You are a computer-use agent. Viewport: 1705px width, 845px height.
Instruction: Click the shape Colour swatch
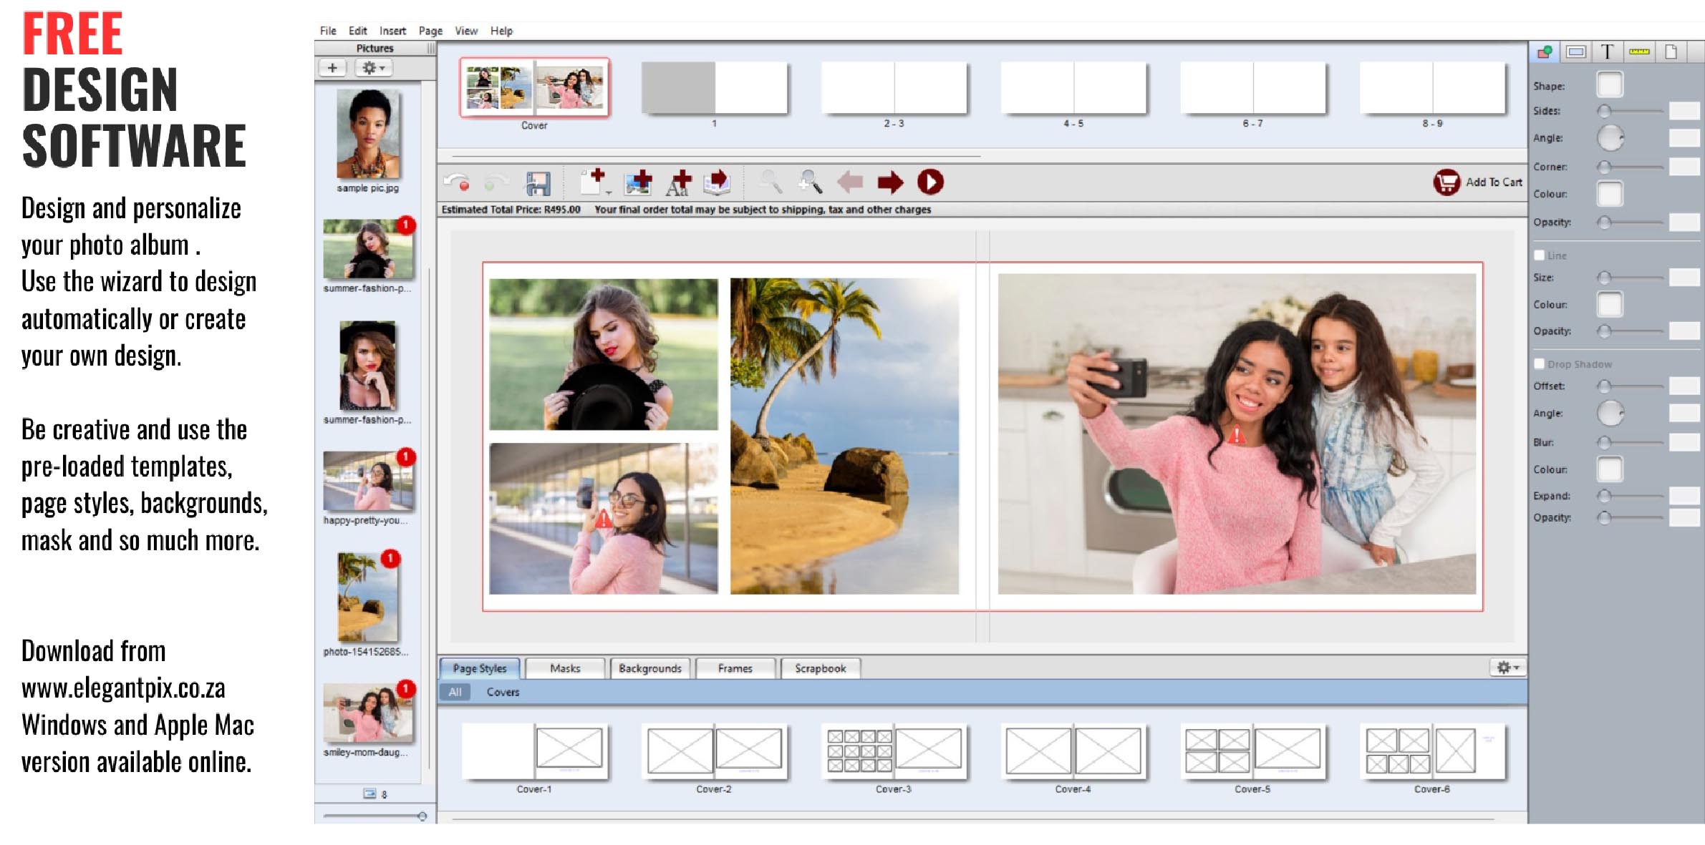[1610, 194]
